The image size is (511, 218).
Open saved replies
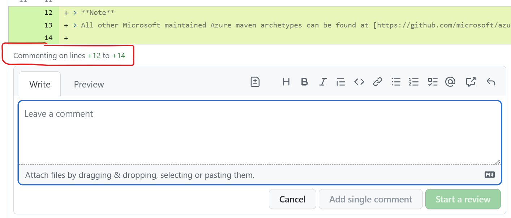click(x=491, y=82)
